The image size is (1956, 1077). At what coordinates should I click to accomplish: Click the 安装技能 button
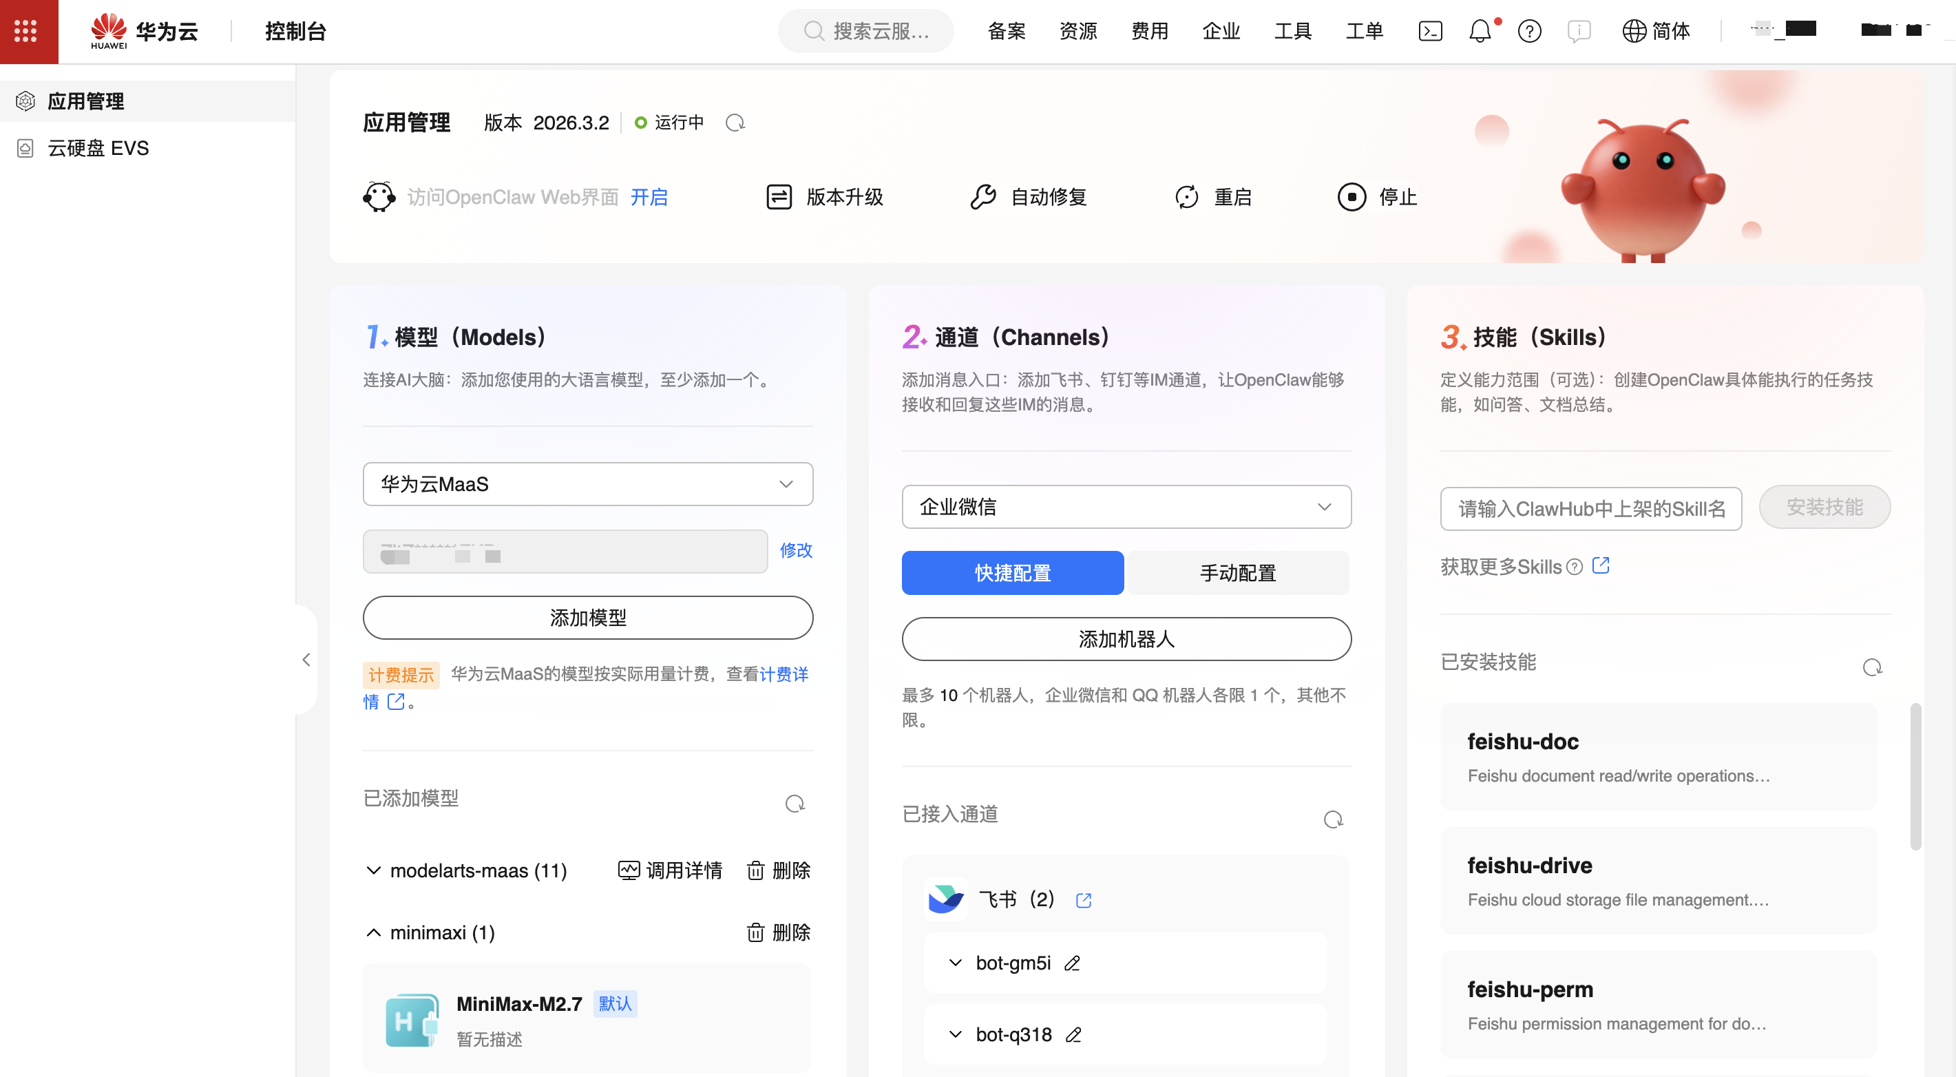1824,507
